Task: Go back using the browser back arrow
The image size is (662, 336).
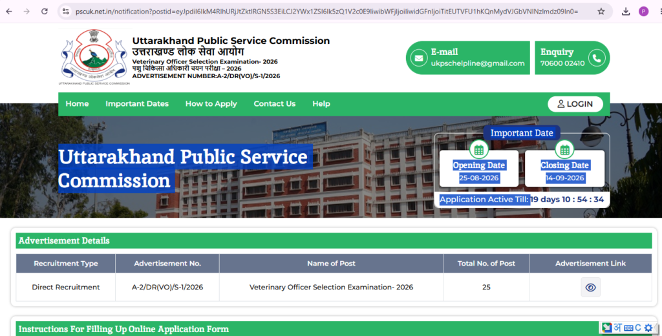Action: [9, 12]
